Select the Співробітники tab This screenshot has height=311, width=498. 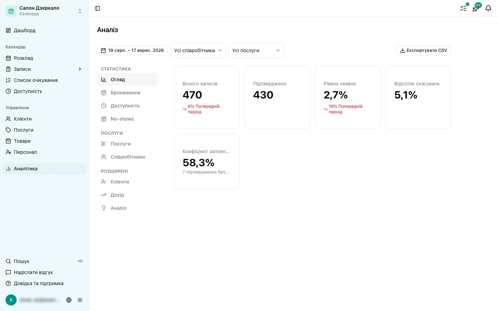point(127,157)
